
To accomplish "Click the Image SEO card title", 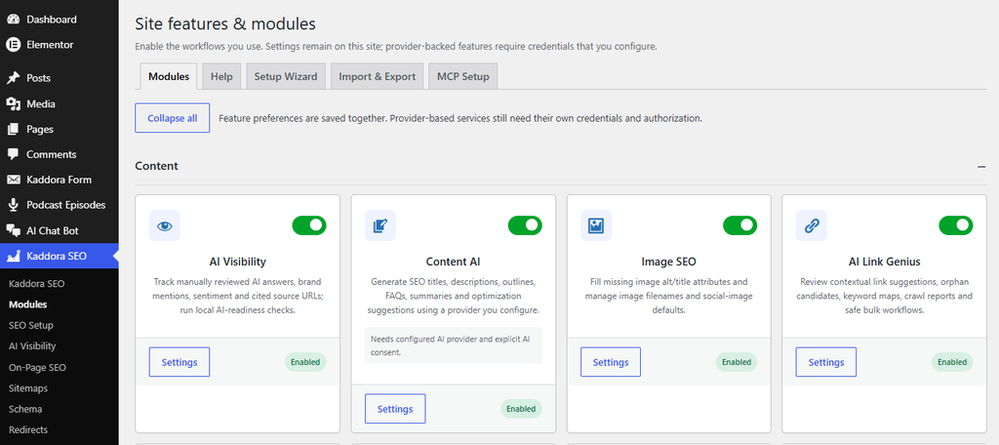I will 668,262.
